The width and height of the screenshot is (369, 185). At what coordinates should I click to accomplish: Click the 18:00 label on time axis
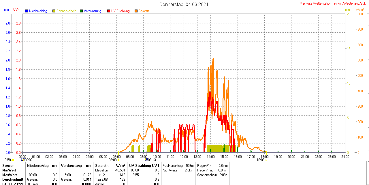[x=264, y=156]
